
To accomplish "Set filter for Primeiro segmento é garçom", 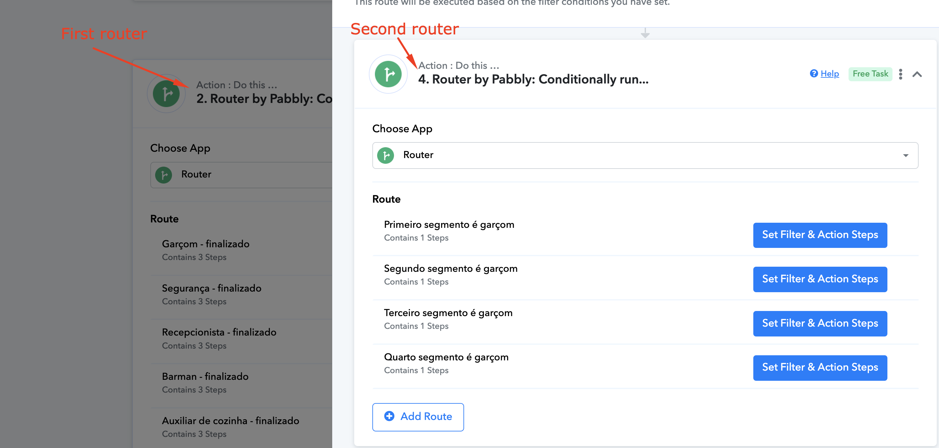I will (820, 235).
